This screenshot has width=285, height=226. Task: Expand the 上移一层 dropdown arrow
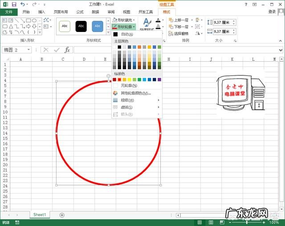tap(192, 20)
